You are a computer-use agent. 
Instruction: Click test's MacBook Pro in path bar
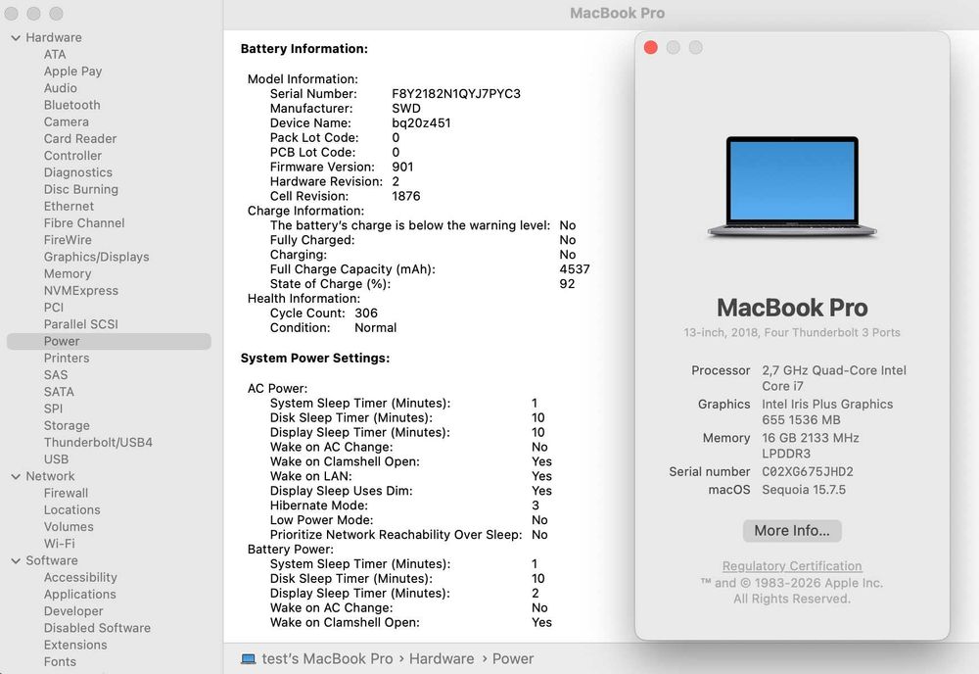pos(327,659)
